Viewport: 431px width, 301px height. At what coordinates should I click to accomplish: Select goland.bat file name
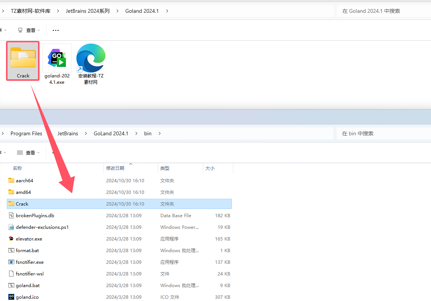[28, 285]
